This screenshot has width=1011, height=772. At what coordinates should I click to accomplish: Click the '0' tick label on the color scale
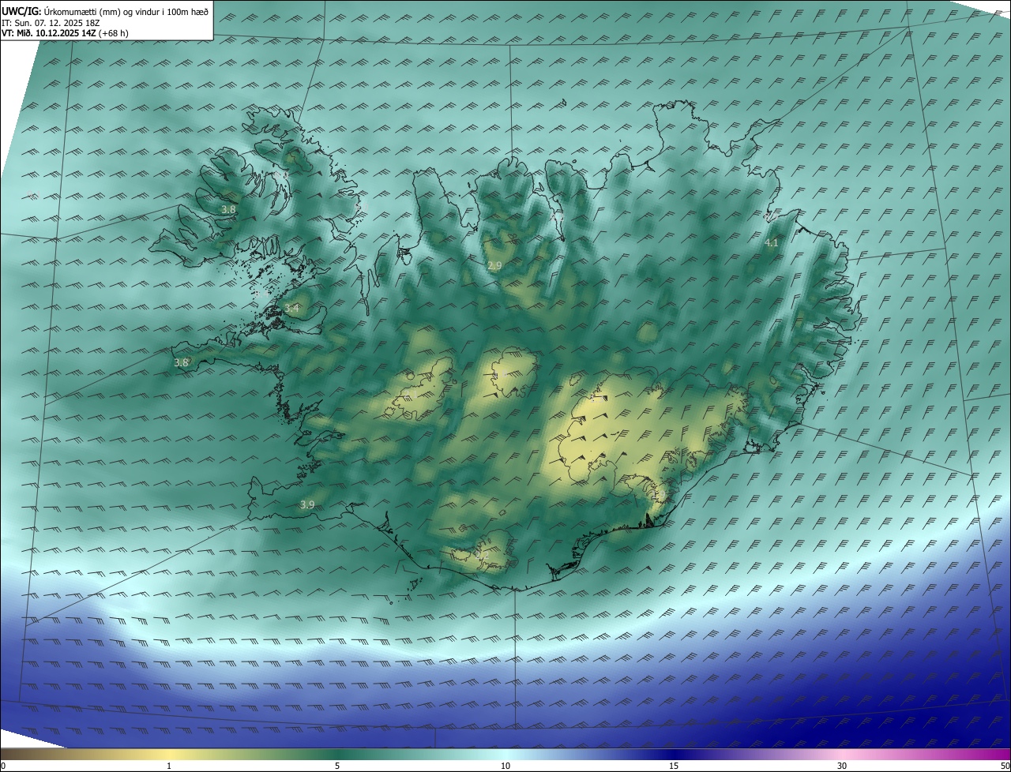tap(3, 766)
